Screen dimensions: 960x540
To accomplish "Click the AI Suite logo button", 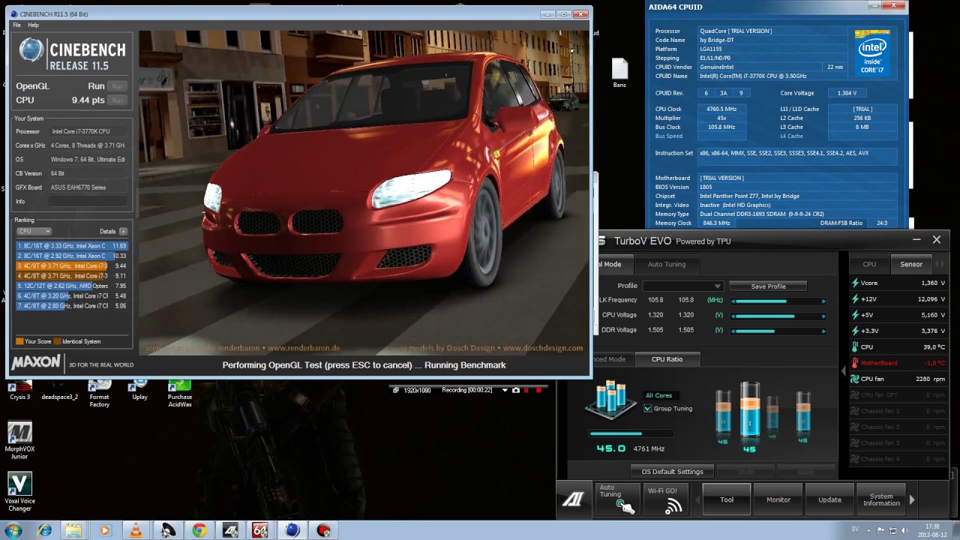I will click(x=573, y=499).
